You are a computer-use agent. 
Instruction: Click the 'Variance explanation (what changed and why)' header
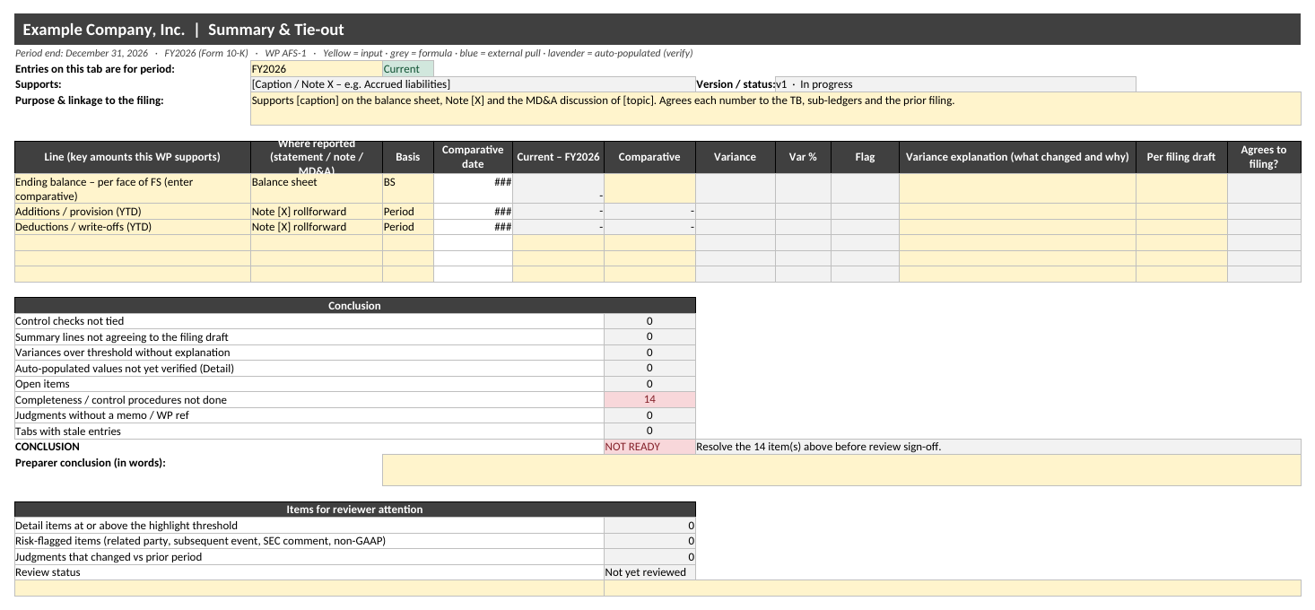[1017, 157]
